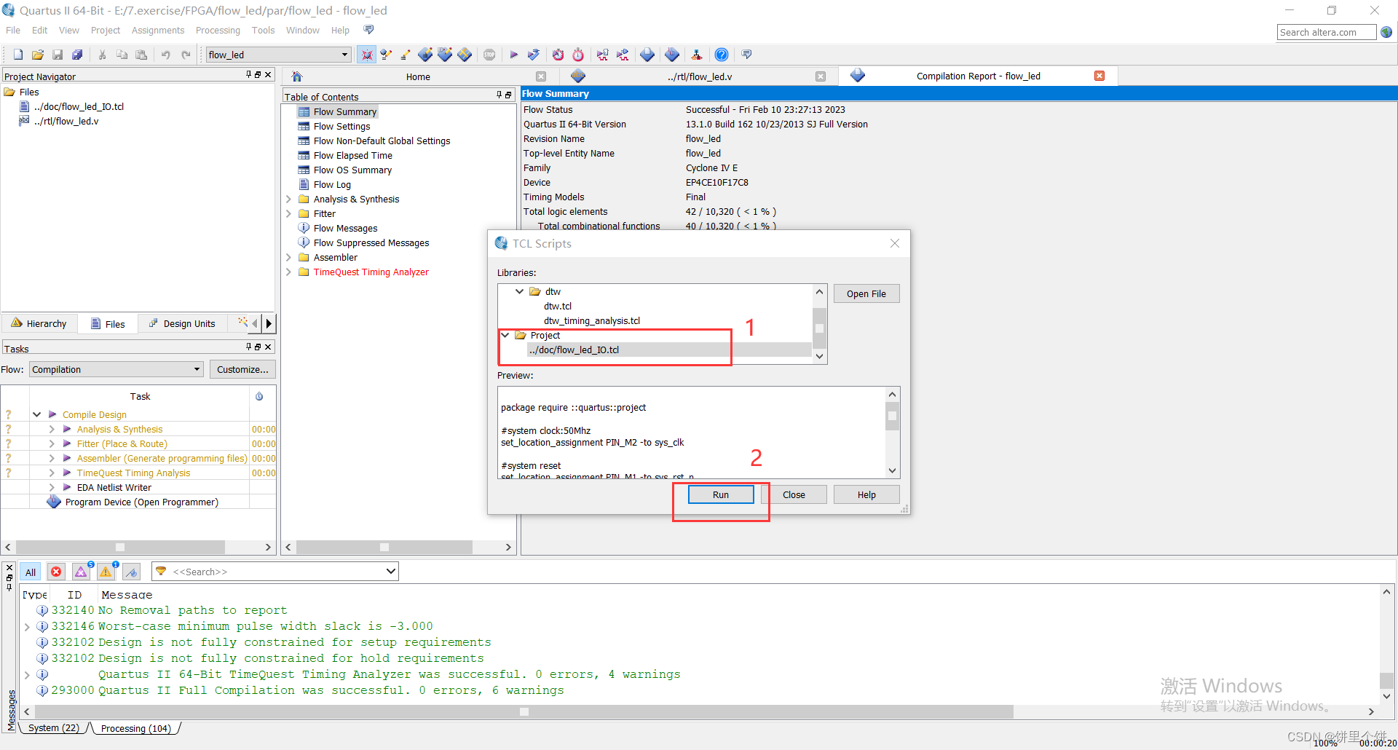Image resolution: width=1398 pixels, height=750 pixels.
Task: Open the Settings toolbar icon next to project dropdown
Action: point(367,55)
